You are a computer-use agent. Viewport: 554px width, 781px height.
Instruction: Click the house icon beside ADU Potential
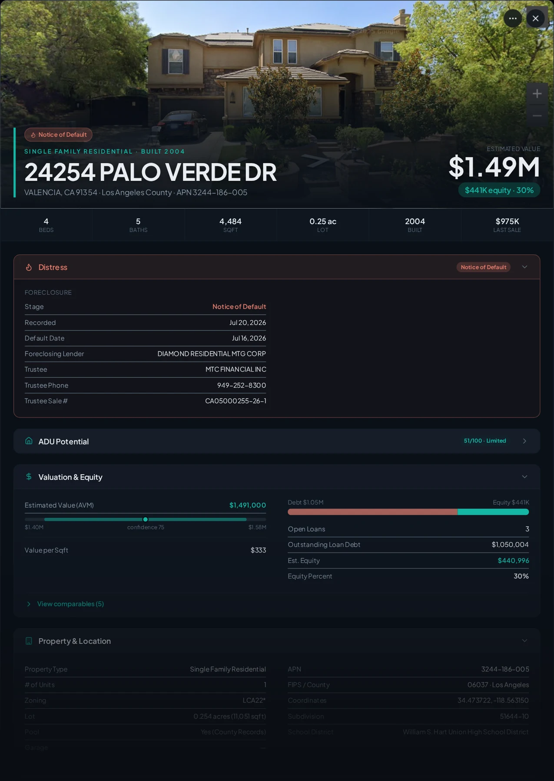(29, 441)
